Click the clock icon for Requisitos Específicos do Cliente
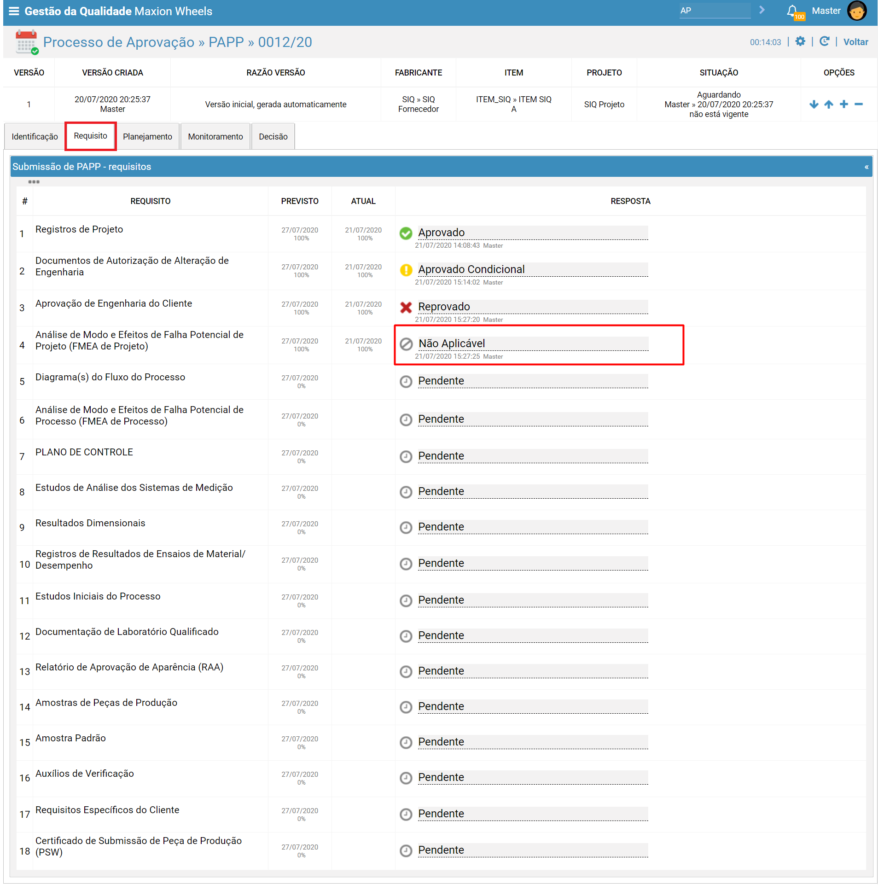 point(406,815)
